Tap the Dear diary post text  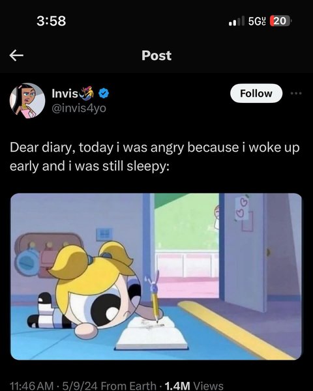(155, 156)
